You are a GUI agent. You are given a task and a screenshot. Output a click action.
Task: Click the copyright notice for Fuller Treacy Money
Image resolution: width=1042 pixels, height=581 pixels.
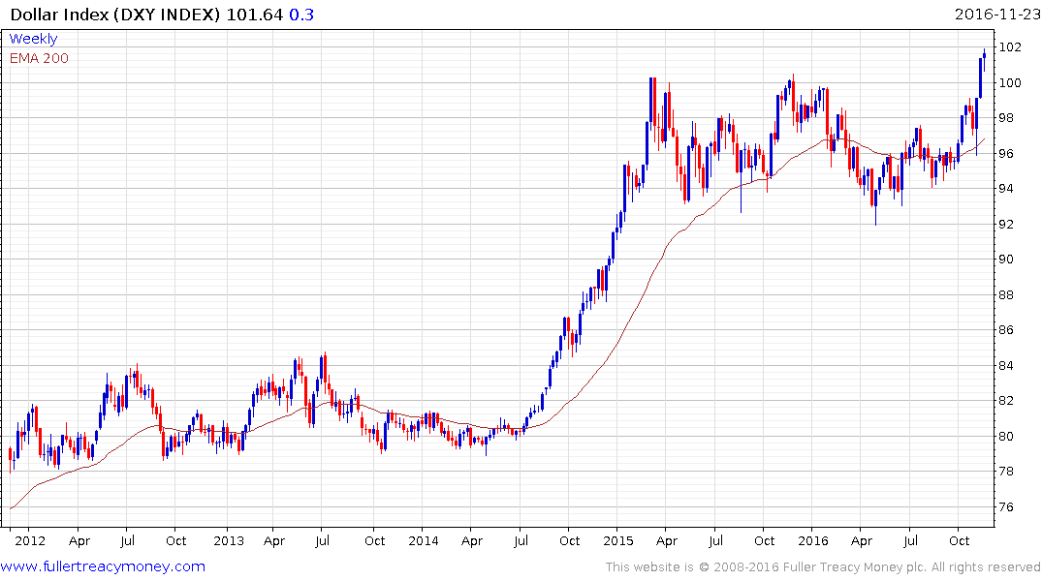[x=823, y=567]
